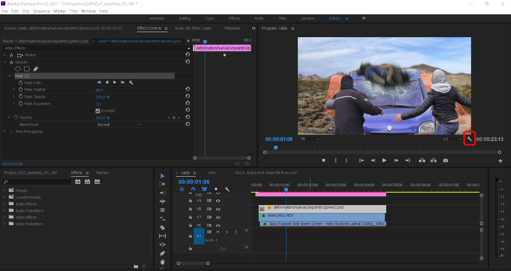511x271 pixels.
Task: Open timeline display settings wrench
Action: (x=227, y=189)
